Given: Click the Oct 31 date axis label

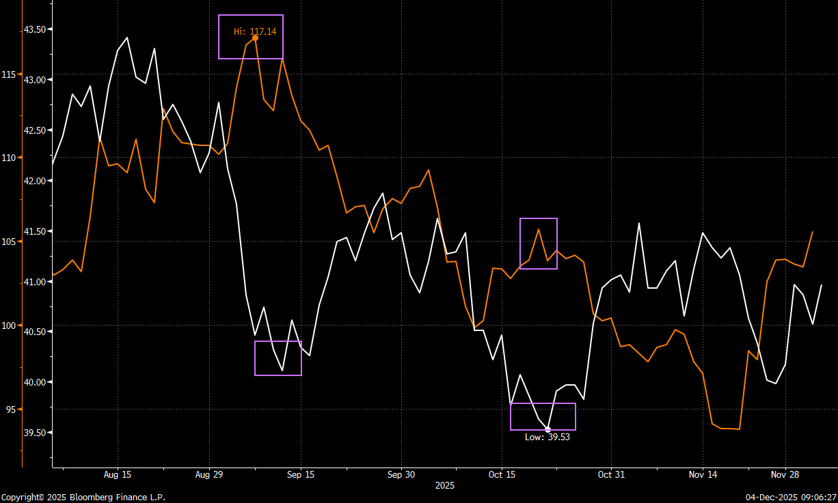Looking at the screenshot, I should coord(611,474).
